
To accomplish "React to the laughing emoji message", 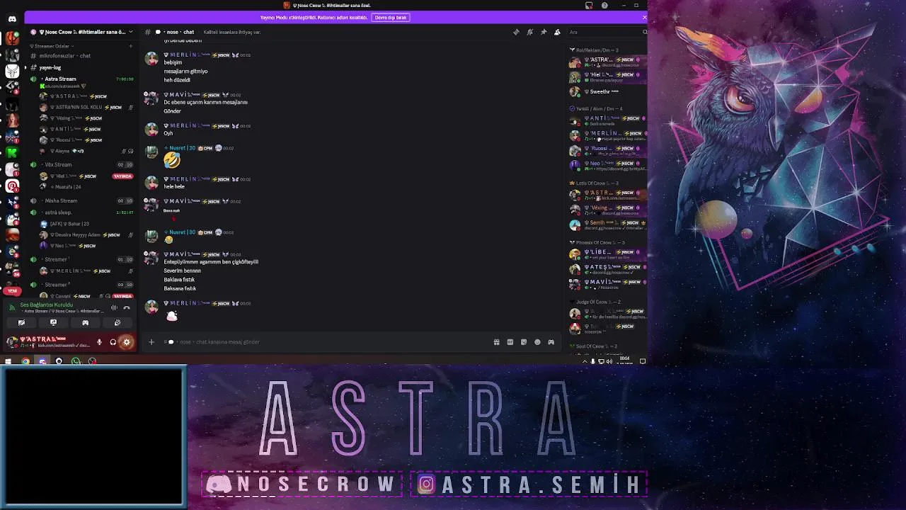I will (172, 161).
